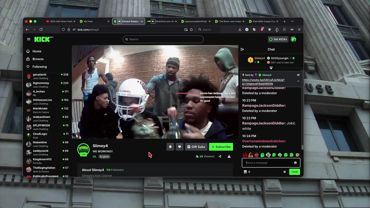Go back in browser history
Viewport: 370px width, 208px height.
[x=27, y=29]
